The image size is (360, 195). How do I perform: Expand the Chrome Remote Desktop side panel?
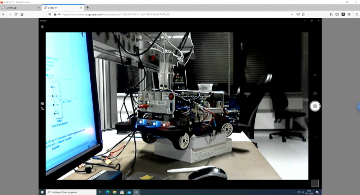click(x=358, y=106)
